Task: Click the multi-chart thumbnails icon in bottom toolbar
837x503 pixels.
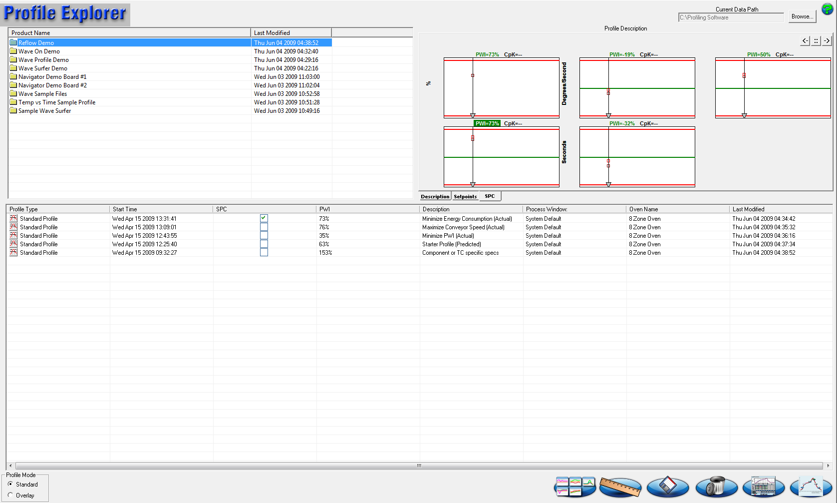Action: coord(574,487)
